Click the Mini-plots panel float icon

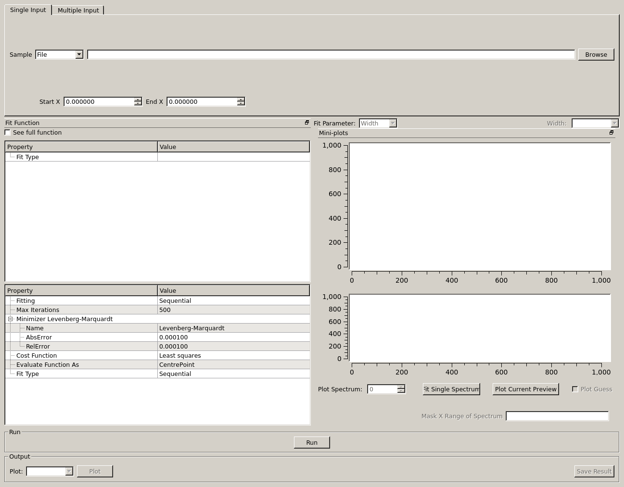[611, 133]
